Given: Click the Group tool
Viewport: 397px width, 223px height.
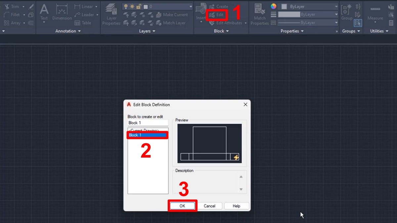Looking at the screenshot, I should click(x=347, y=13).
